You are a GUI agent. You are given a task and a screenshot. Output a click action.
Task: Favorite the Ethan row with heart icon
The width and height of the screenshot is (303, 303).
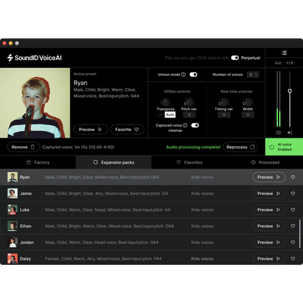[x=293, y=226]
